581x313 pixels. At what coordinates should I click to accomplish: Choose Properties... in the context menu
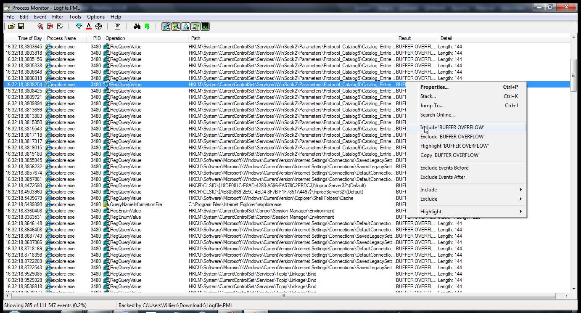[x=466, y=87]
